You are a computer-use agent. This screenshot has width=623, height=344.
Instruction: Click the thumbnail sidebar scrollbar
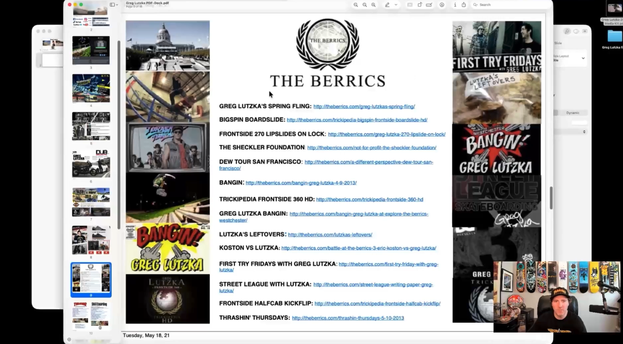pos(119,135)
